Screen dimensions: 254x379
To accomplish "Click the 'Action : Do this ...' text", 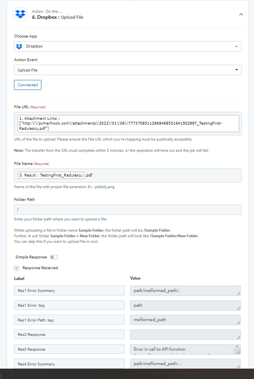I will [x=47, y=11].
